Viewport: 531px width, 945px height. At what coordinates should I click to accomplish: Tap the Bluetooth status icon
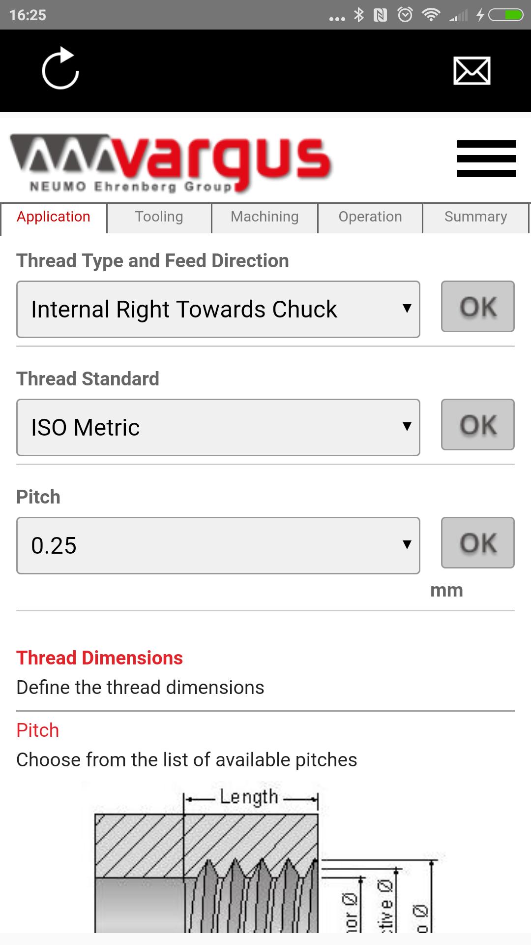point(359,15)
